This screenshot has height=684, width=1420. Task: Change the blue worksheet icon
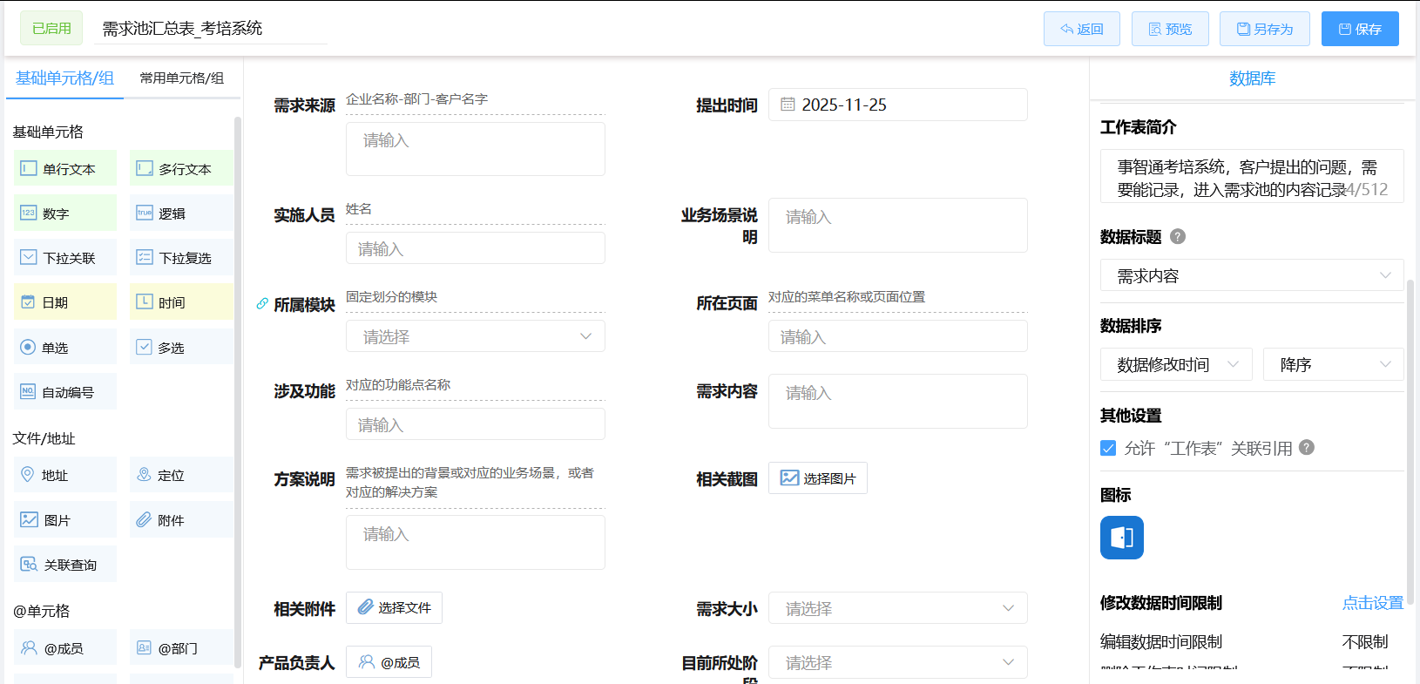(x=1122, y=538)
